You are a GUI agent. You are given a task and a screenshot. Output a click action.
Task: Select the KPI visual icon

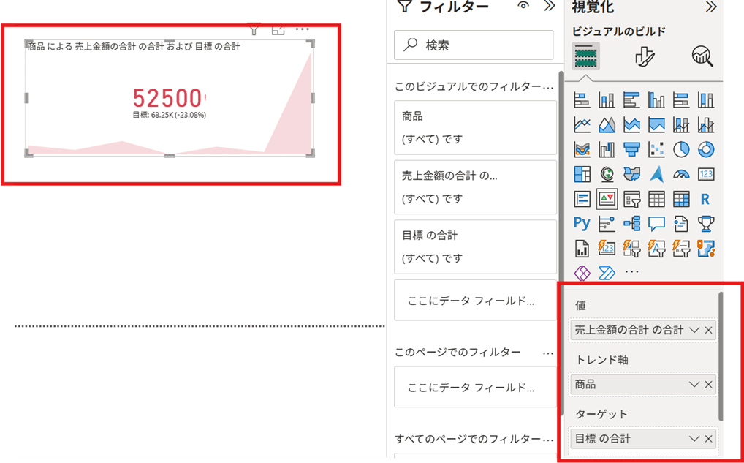point(607,199)
